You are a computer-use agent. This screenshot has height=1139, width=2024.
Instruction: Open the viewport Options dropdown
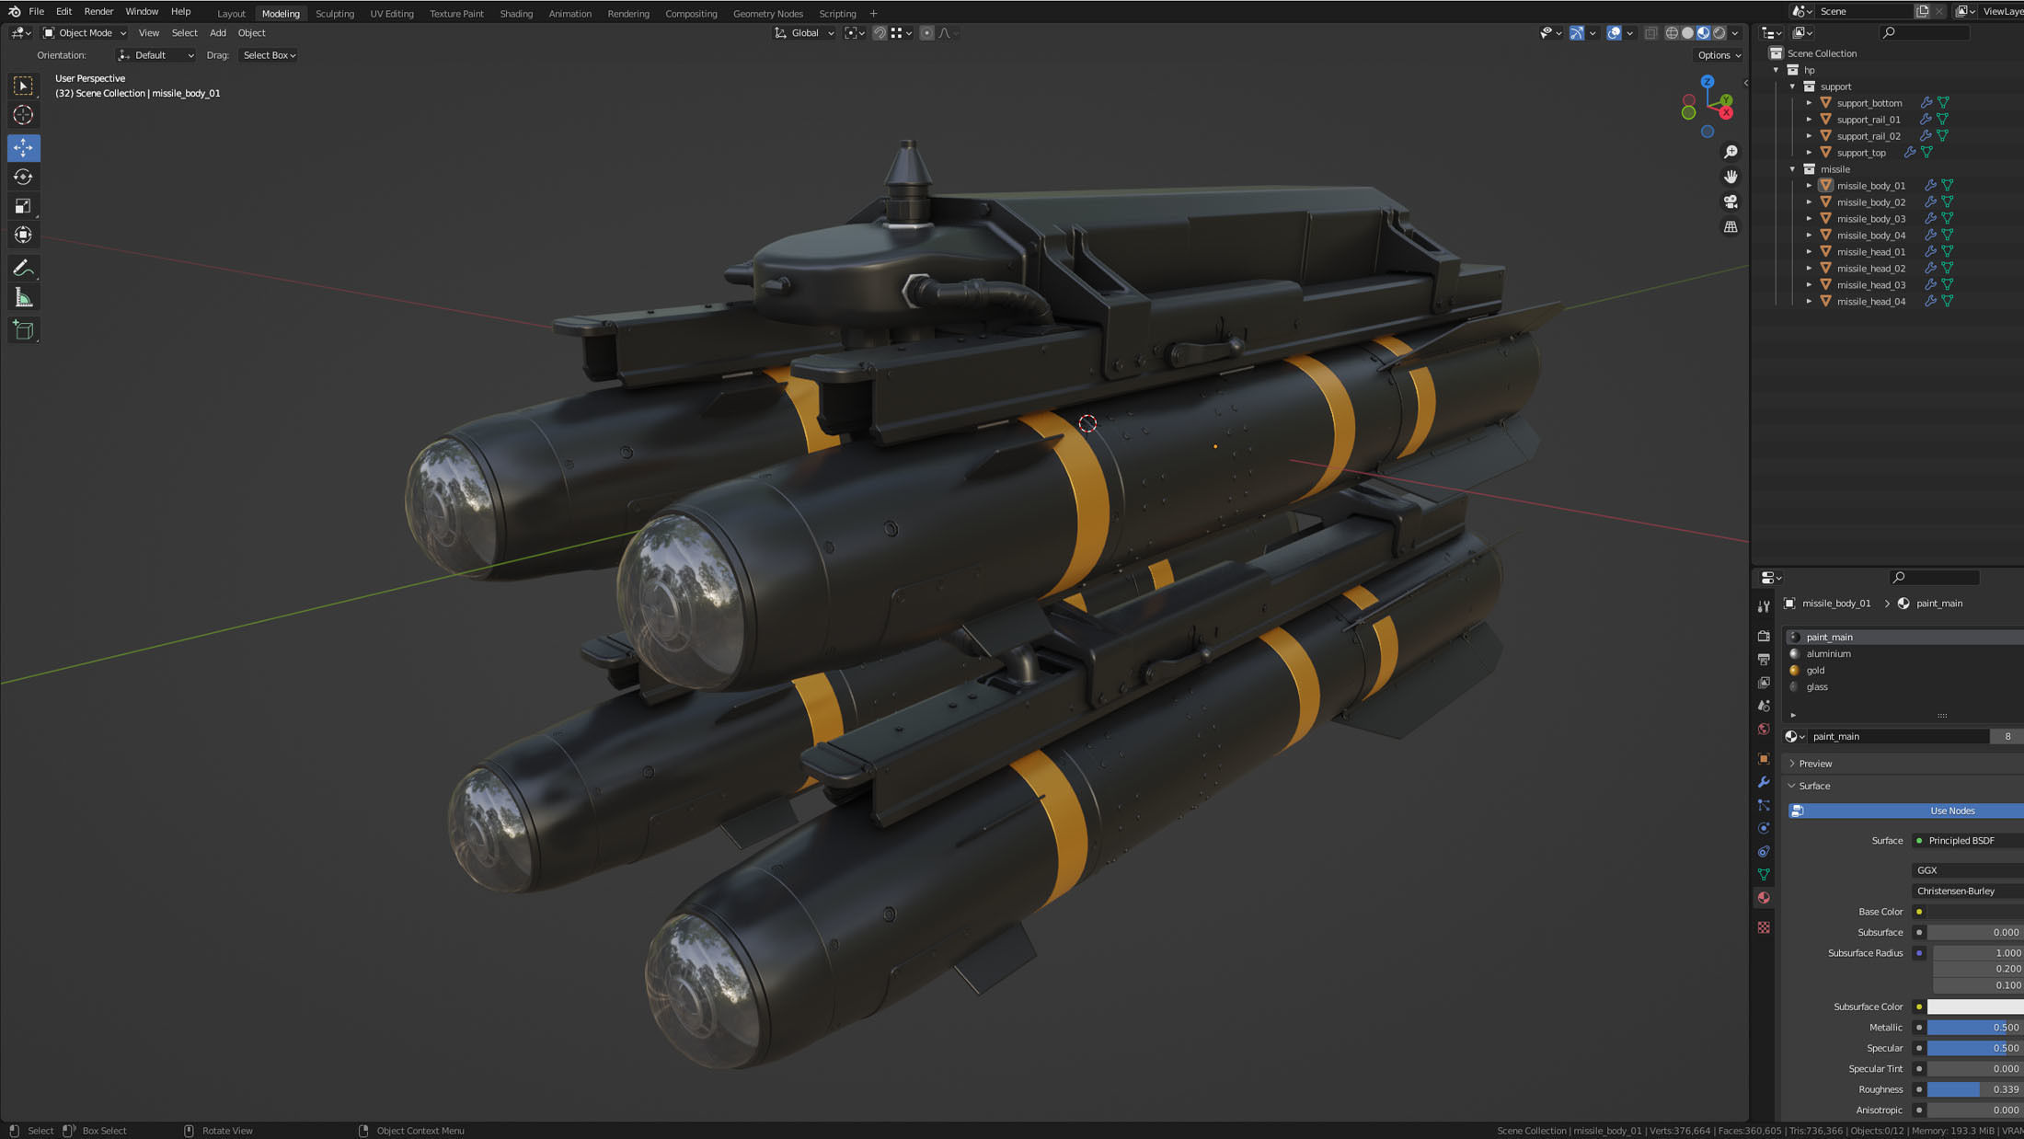click(1719, 55)
